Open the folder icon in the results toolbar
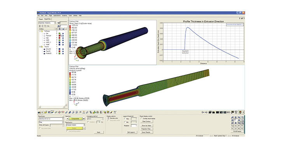The image size is (282, 148). (45, 112)
